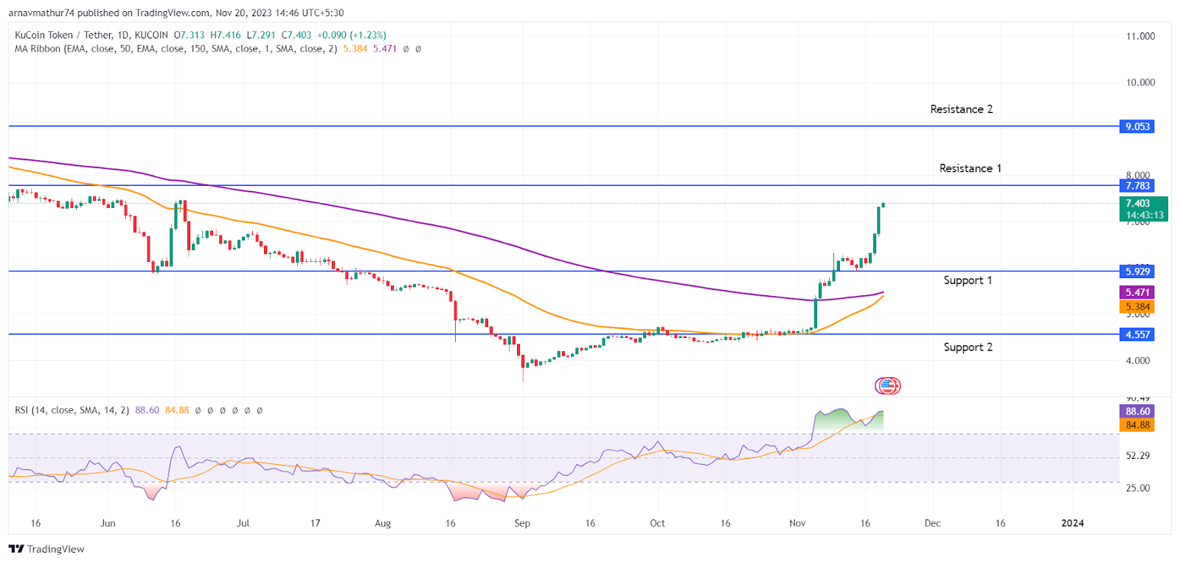
Task: Click the orange 5.384 price-axis tag
Action: (x=1137, y=306)
